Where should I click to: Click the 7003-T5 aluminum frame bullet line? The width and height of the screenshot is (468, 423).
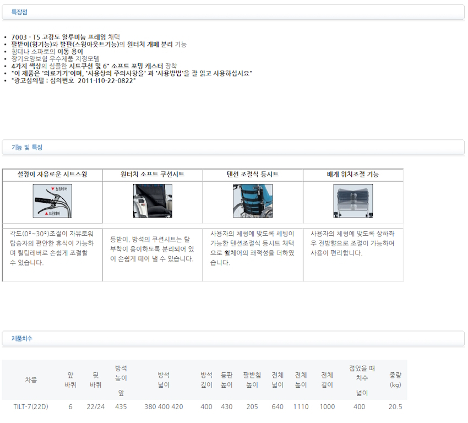tap(65, 37)
